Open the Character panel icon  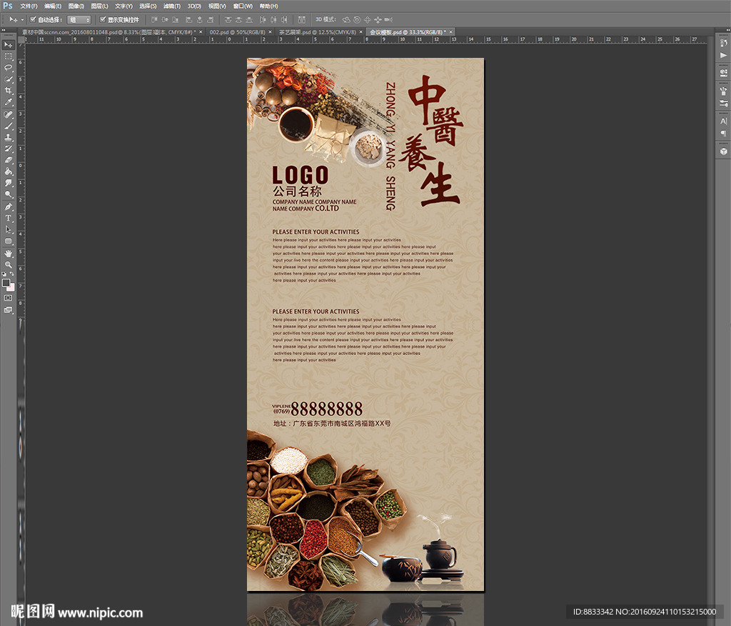(x=724, y=121)
